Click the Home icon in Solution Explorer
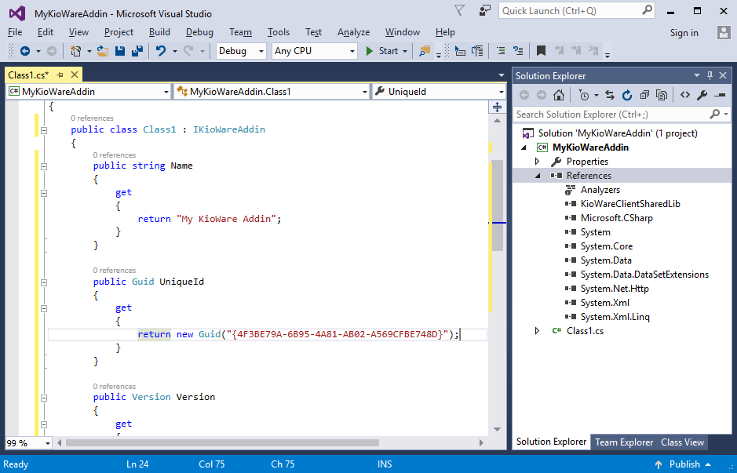 coord(558,96)
